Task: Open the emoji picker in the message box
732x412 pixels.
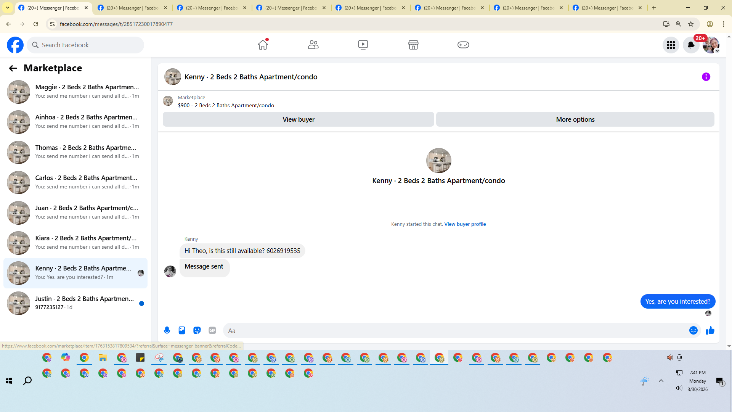Action: [x=693, y=330]
